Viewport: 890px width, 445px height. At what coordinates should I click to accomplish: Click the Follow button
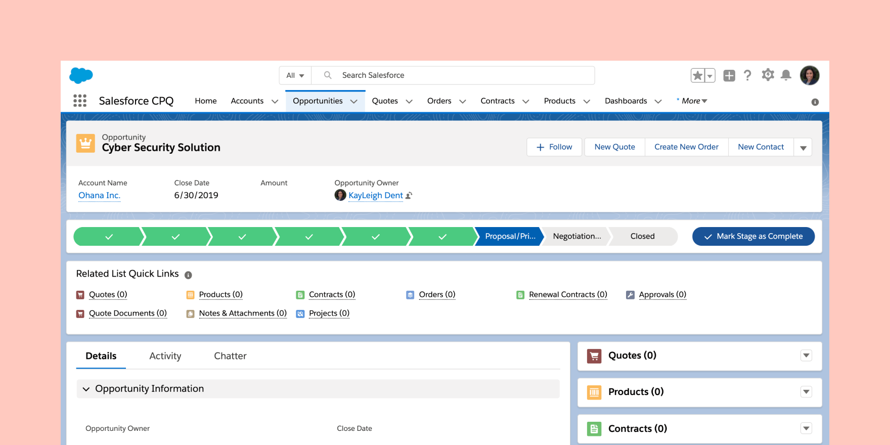point(554,147)
